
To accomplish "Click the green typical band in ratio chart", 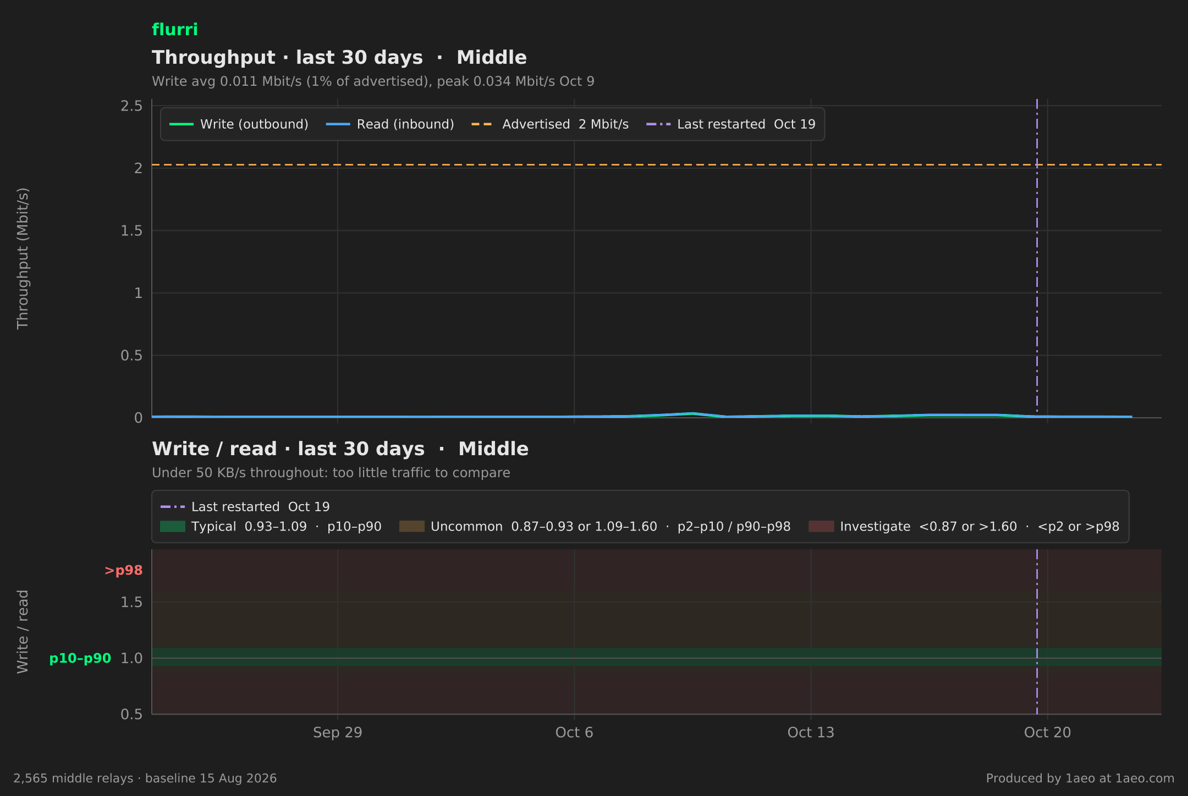I will click(x=657, y=657).
